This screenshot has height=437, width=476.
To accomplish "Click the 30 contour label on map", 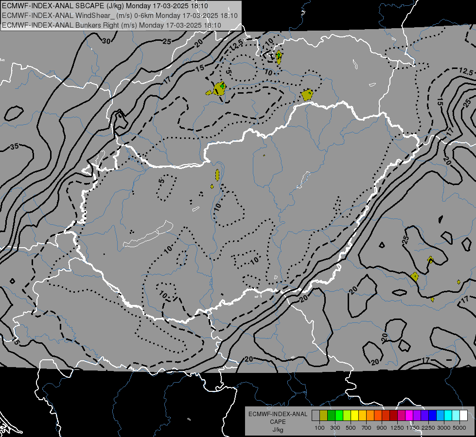I will (x=106, y=41).
